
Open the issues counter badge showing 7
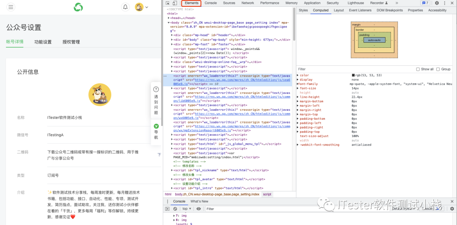[x=425, y=3]
